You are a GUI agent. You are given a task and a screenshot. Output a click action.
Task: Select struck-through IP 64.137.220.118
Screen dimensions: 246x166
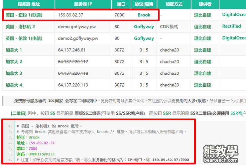[73, 73]
